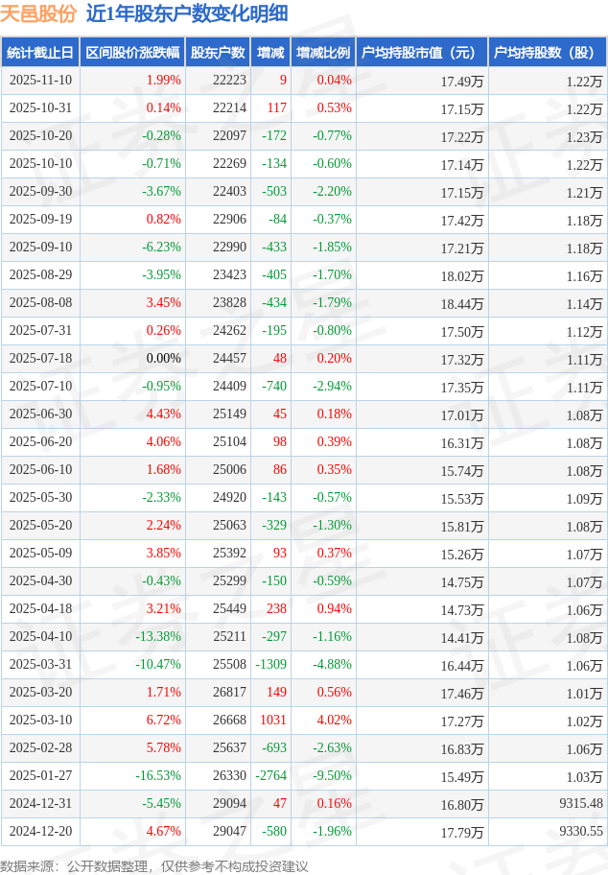608x875 pixels.
Task: Click the 18.44万 average market value cell
Action: (462, 303)
